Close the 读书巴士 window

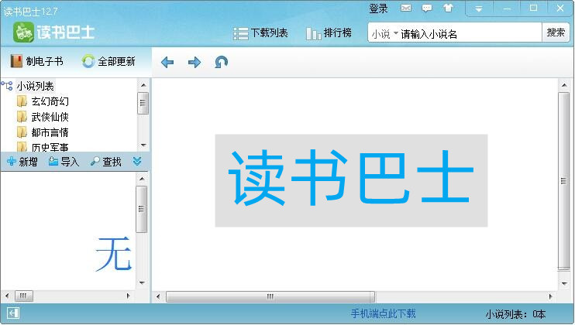pos(560,9)
